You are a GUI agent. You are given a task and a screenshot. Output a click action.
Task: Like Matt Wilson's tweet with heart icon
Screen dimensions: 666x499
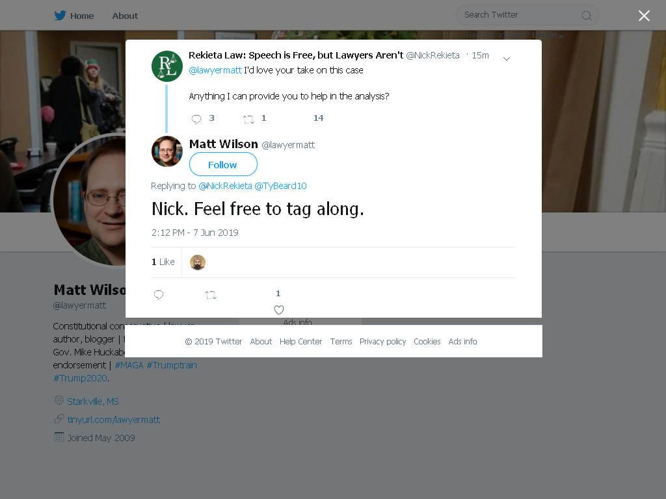point(278,310)
